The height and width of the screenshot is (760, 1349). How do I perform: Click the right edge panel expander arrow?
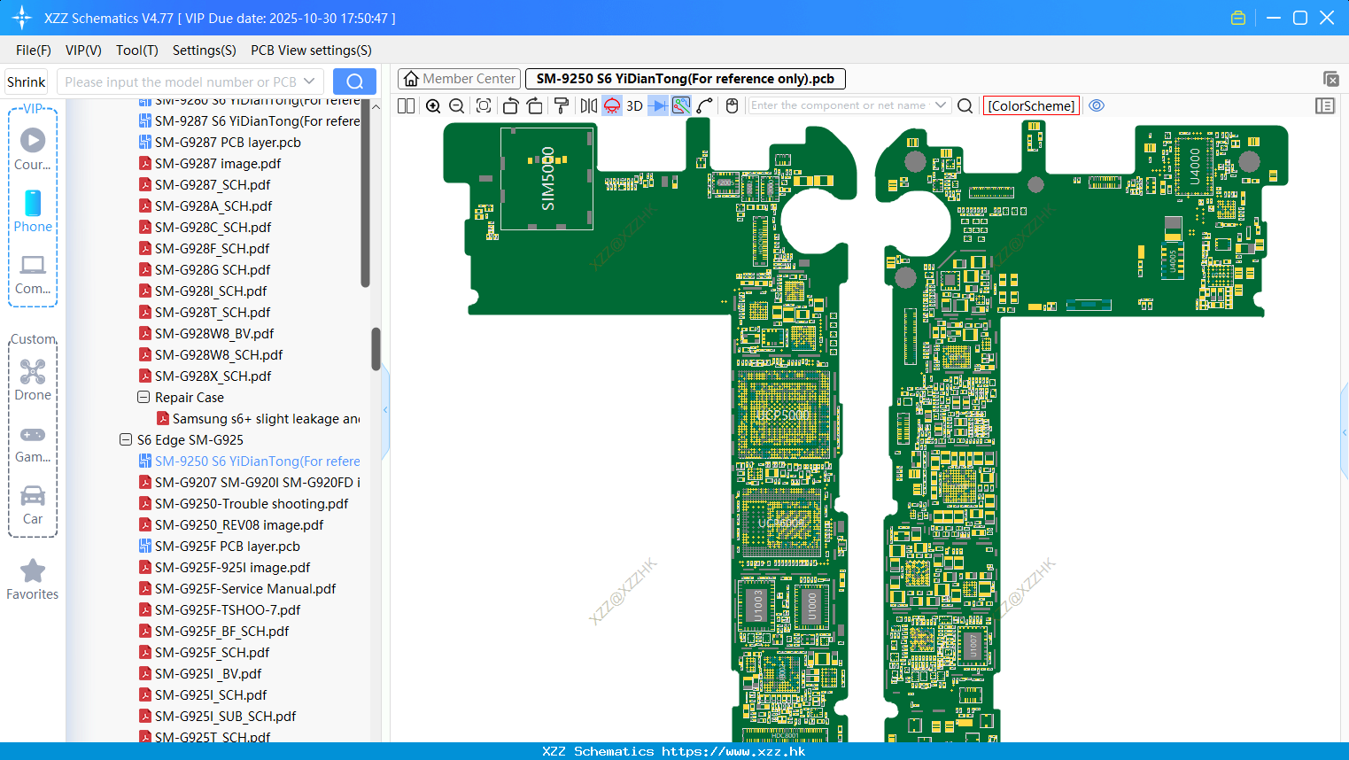[x=1345, y=432]
